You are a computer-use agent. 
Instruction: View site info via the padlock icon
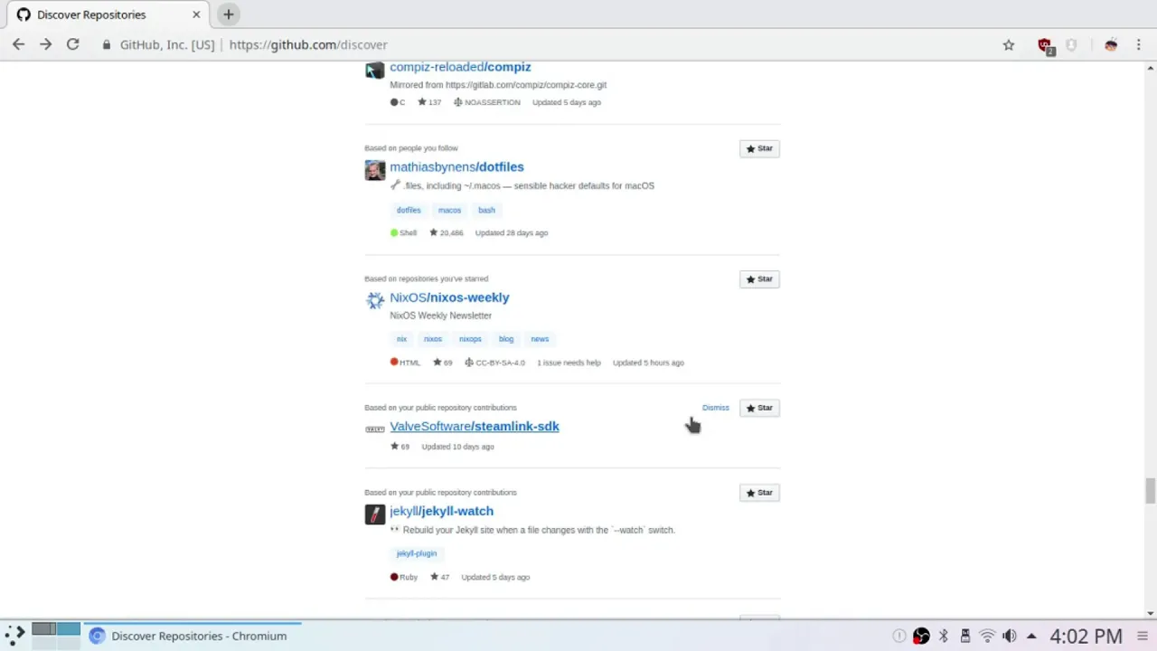[107, 44]
